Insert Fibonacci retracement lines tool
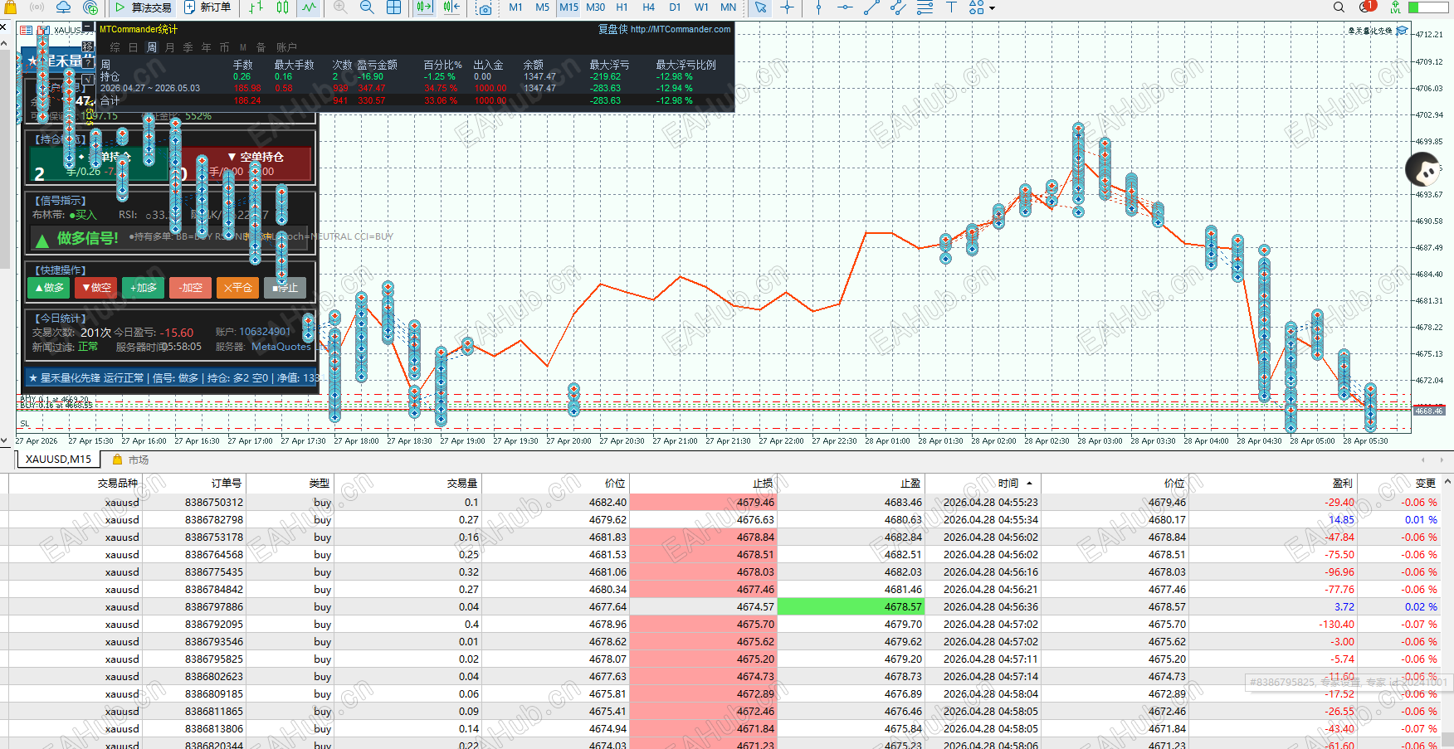Viewport: 1454px width, 749px height. tap(925, 7)
